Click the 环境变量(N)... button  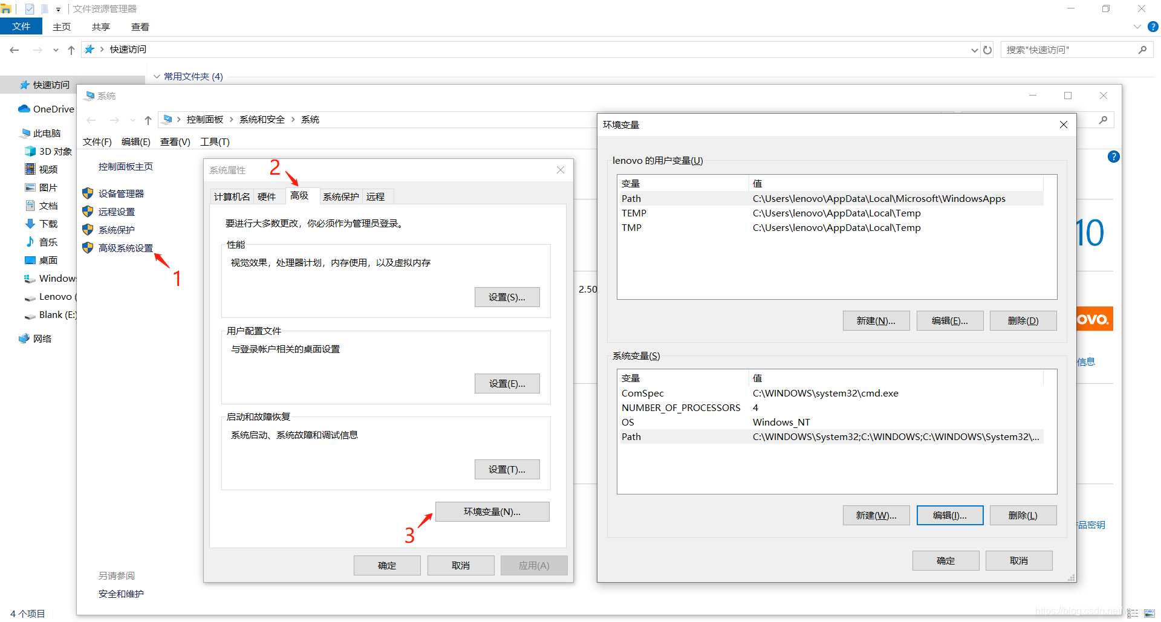tap(492, 511)
